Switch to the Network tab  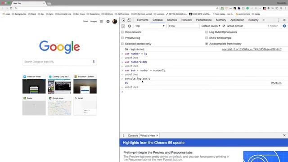[x=186, y=20]
